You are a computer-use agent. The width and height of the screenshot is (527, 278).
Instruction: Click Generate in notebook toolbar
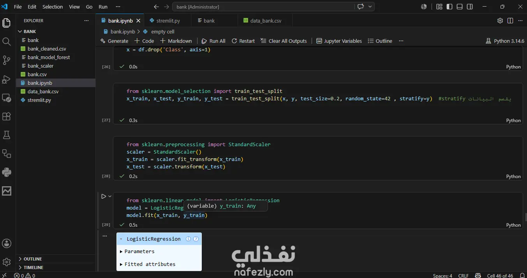114,41
